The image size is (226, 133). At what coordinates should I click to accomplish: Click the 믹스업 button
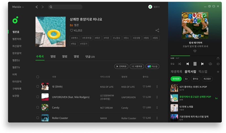click(152, 66)
